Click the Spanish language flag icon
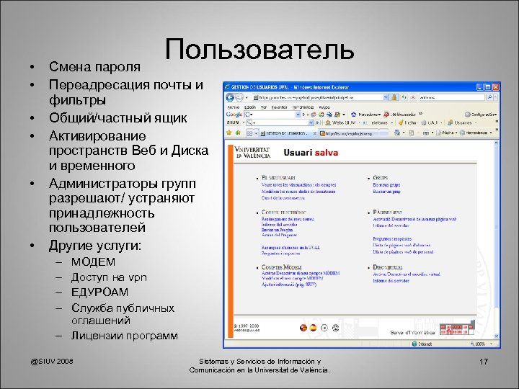519x389 pixels. (x=313, y=328)
